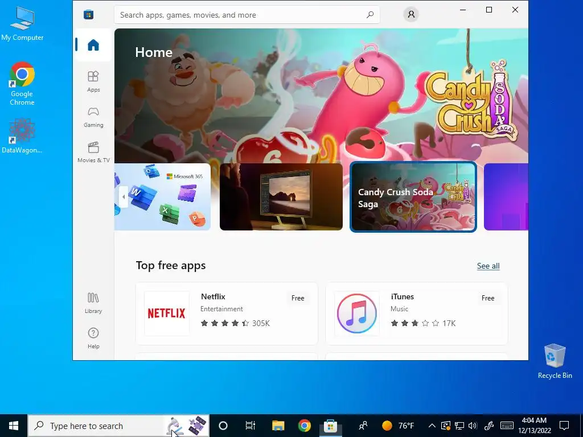Expand hidden system tray icons
This screenshot has height=437, width=583.
tap(432, 426)
